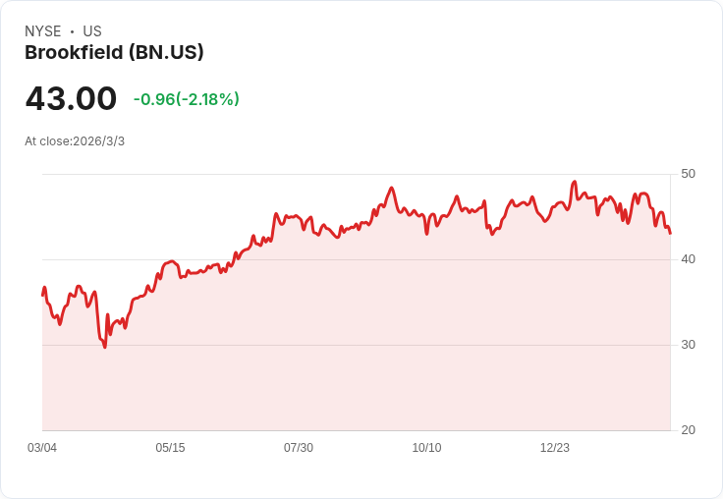Click the 12/23 date axis label
Screen dimensions: 723x499
tap(555, 448)
